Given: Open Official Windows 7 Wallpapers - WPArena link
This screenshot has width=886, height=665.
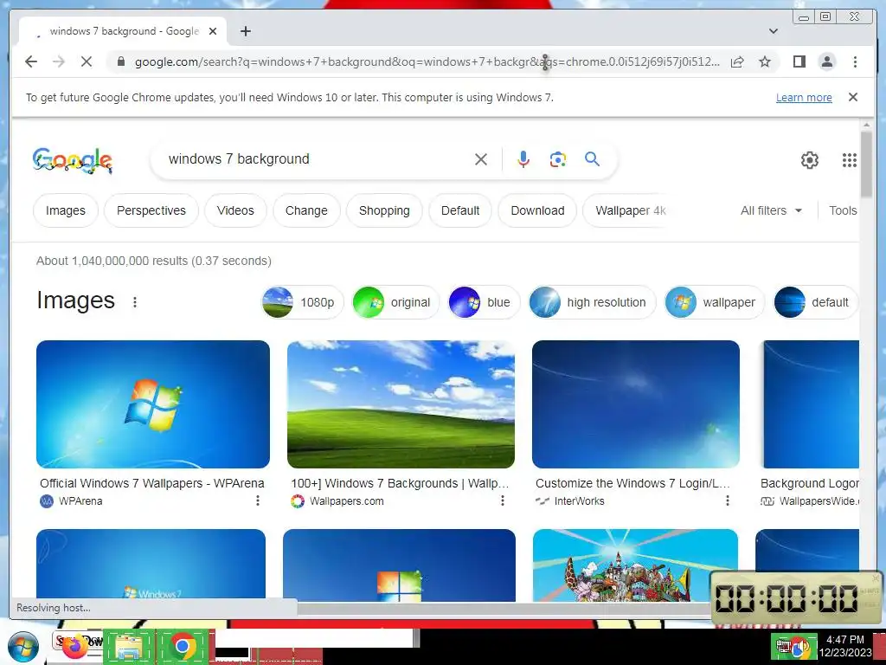Looking at the screenshot, I should point(152,483).
